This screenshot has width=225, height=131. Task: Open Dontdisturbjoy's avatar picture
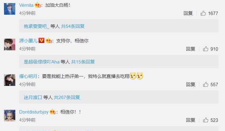pyautogui.click(x=9, y=116)
